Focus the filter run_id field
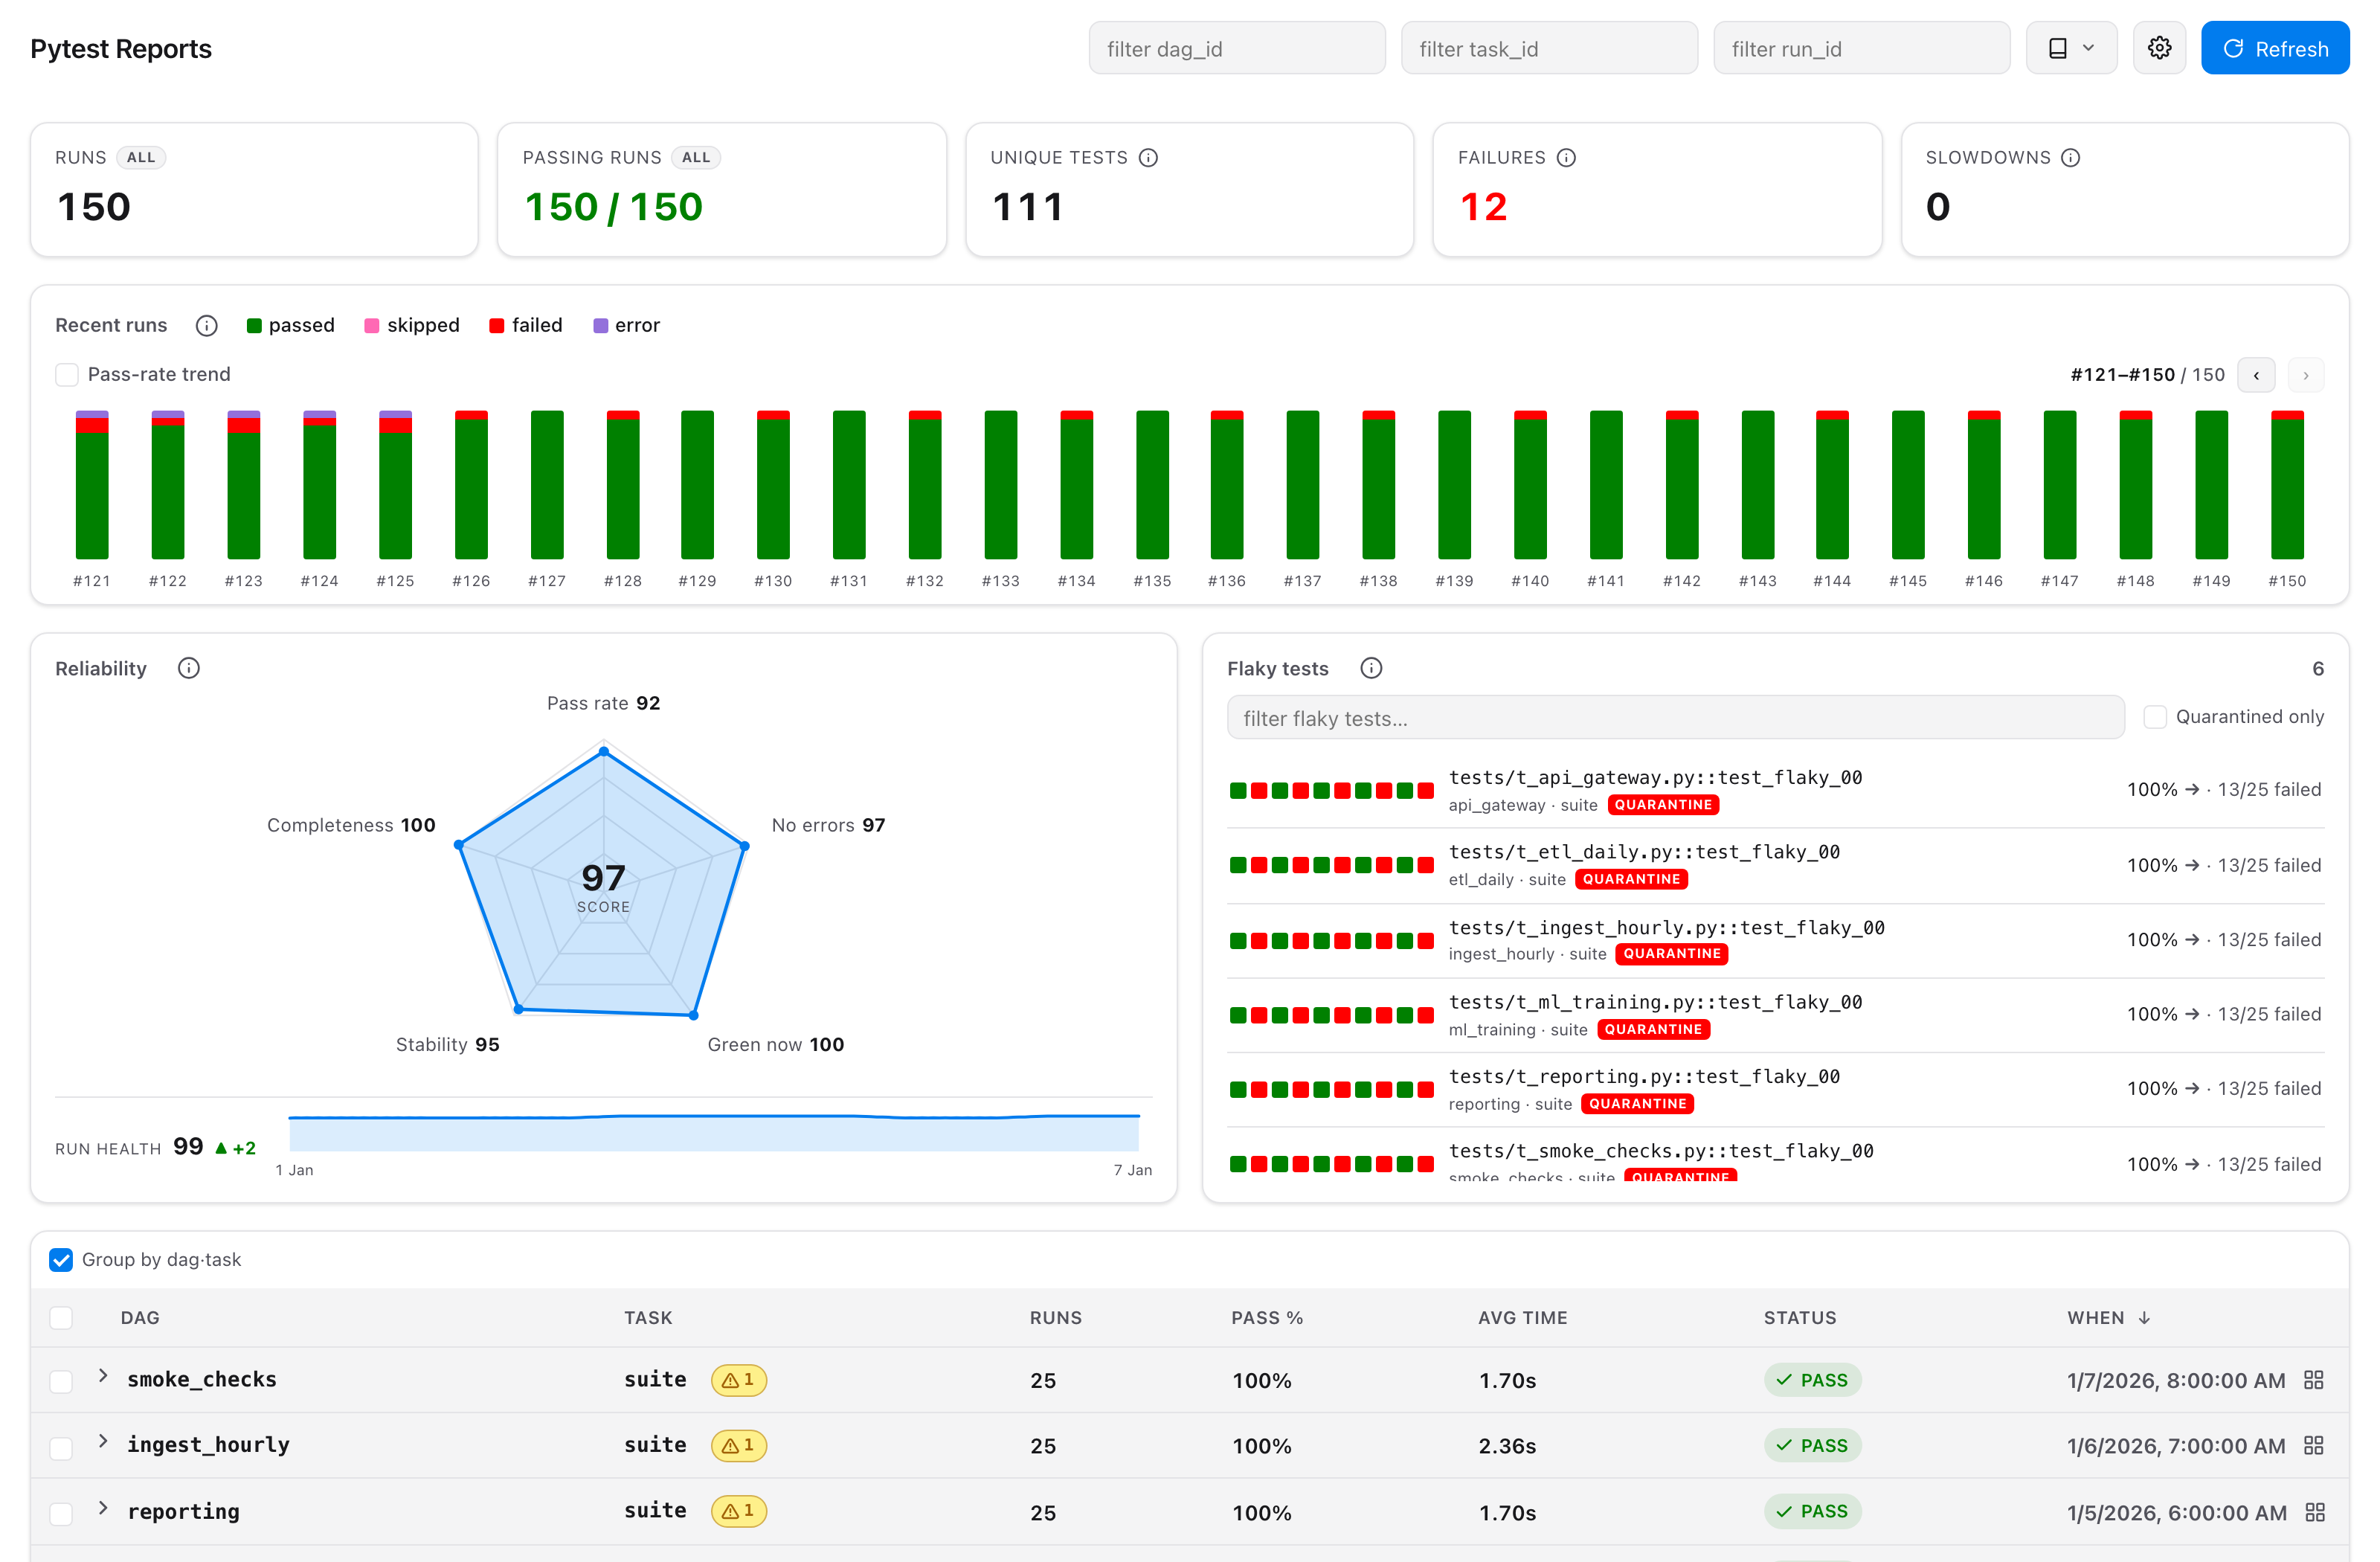Image resolution: width=2380 pixels, height=1562 pixels. (1861, 48)
